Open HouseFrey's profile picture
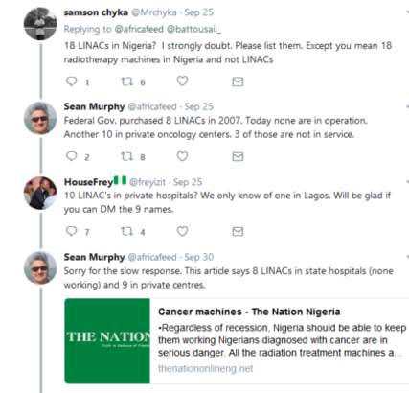This screenshot has width=409, height=393. [40, 193]
